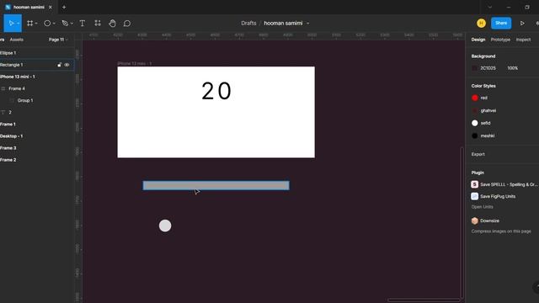Image resolution: width=539 pixels, height=303 pixels.
Task: Select the Hand tool
Action: tap(112, 23)
